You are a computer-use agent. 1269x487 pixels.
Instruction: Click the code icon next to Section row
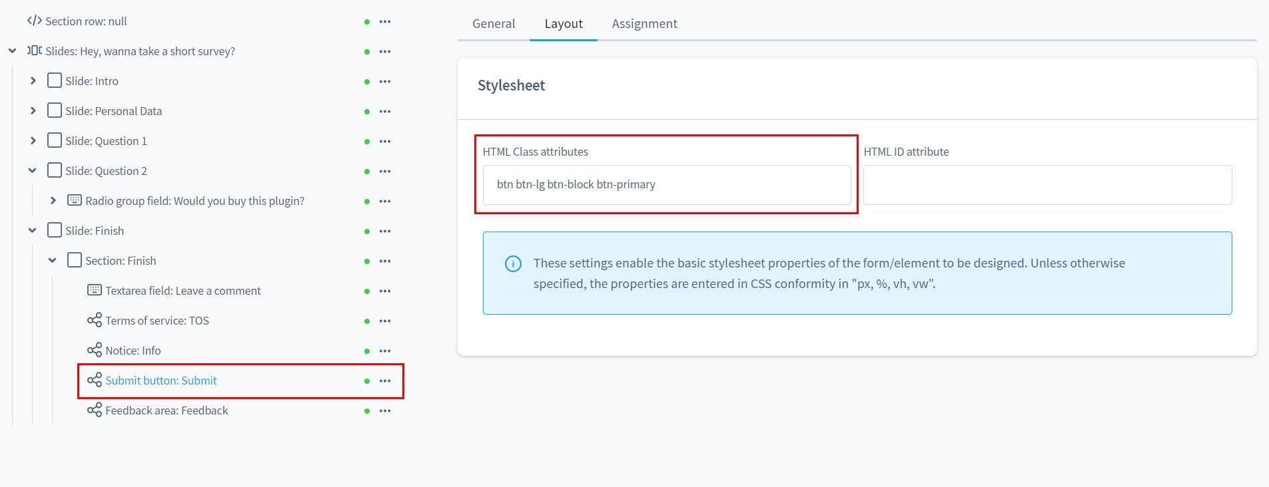tap(35, 21)
